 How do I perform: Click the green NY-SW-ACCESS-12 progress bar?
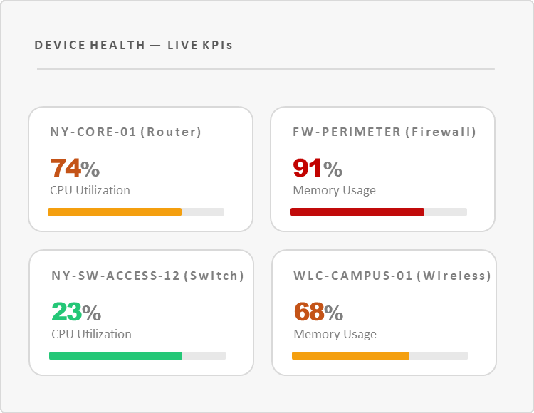pyautogui.click(x=115, y=355)
